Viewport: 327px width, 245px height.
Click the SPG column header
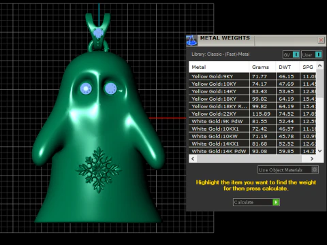tap(308, 67)
